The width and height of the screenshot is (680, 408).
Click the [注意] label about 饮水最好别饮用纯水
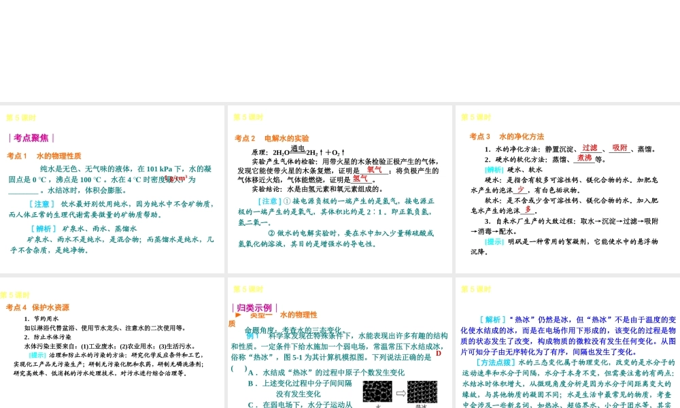(x=42, y=204)
